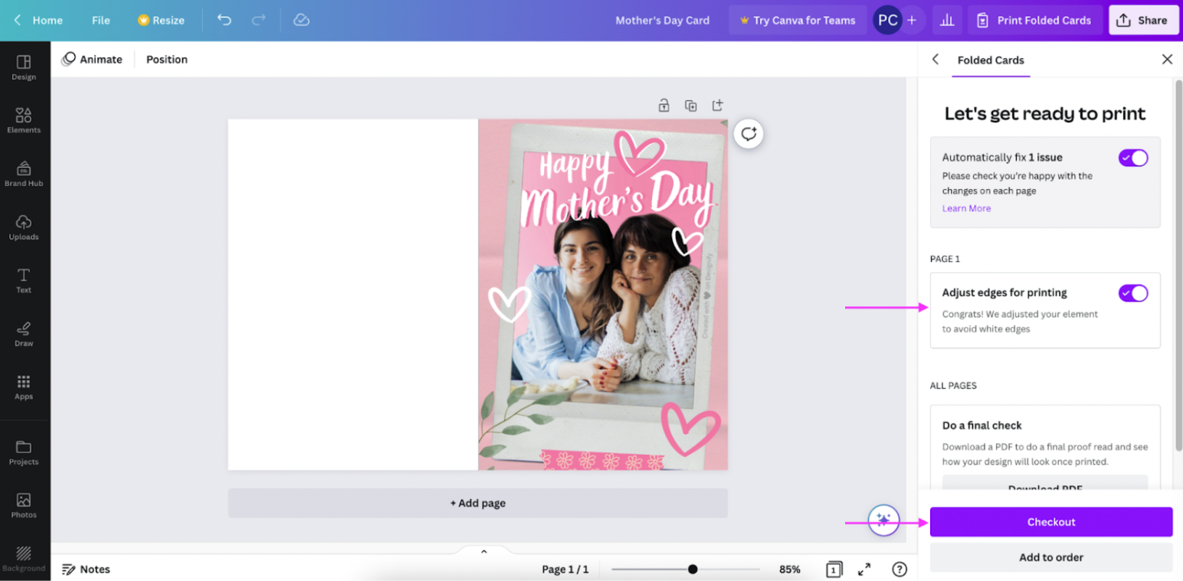Click the Download PDF button
Viewport: 1183px width, 581px height.
coord(1045,484)
